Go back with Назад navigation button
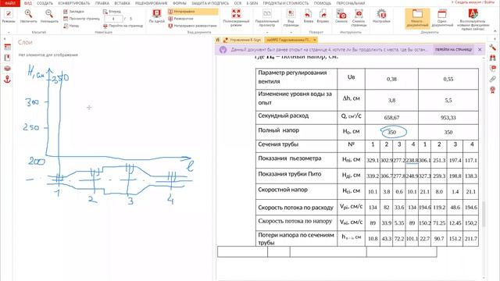The image size is (500, 281). [71, 26]
